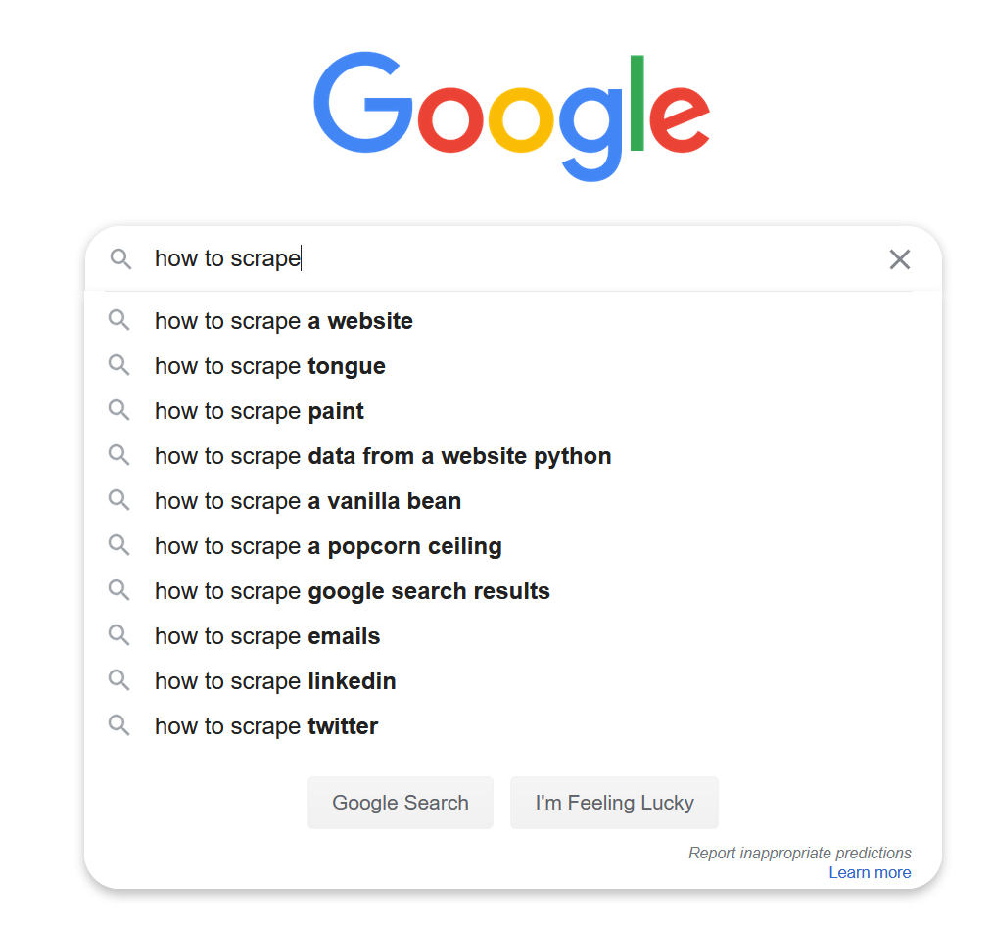Click search icon beside 'a website' suggestion
Image resolution: width=992 pixels, height=926 pixels.
pyautogui.click(x=119, y=321)
